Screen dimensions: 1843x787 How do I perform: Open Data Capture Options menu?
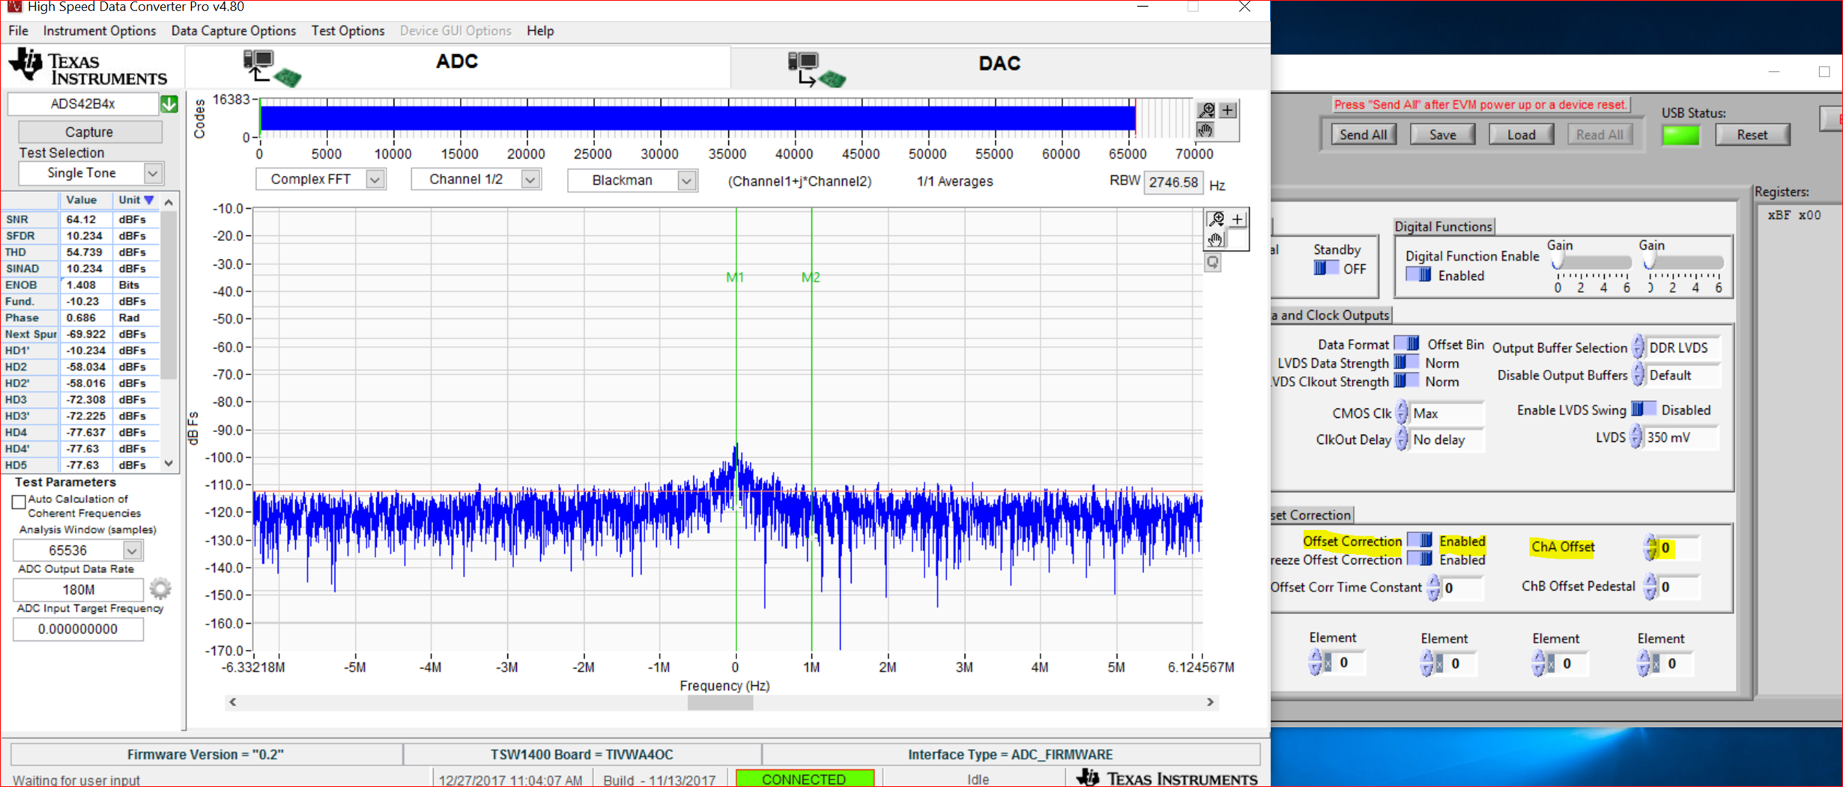click(x=233, y=31)
